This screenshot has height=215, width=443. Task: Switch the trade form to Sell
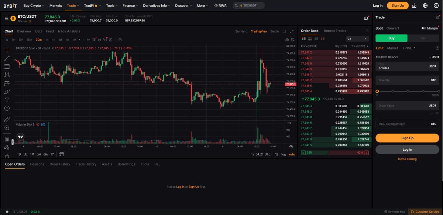click(423, 38)
